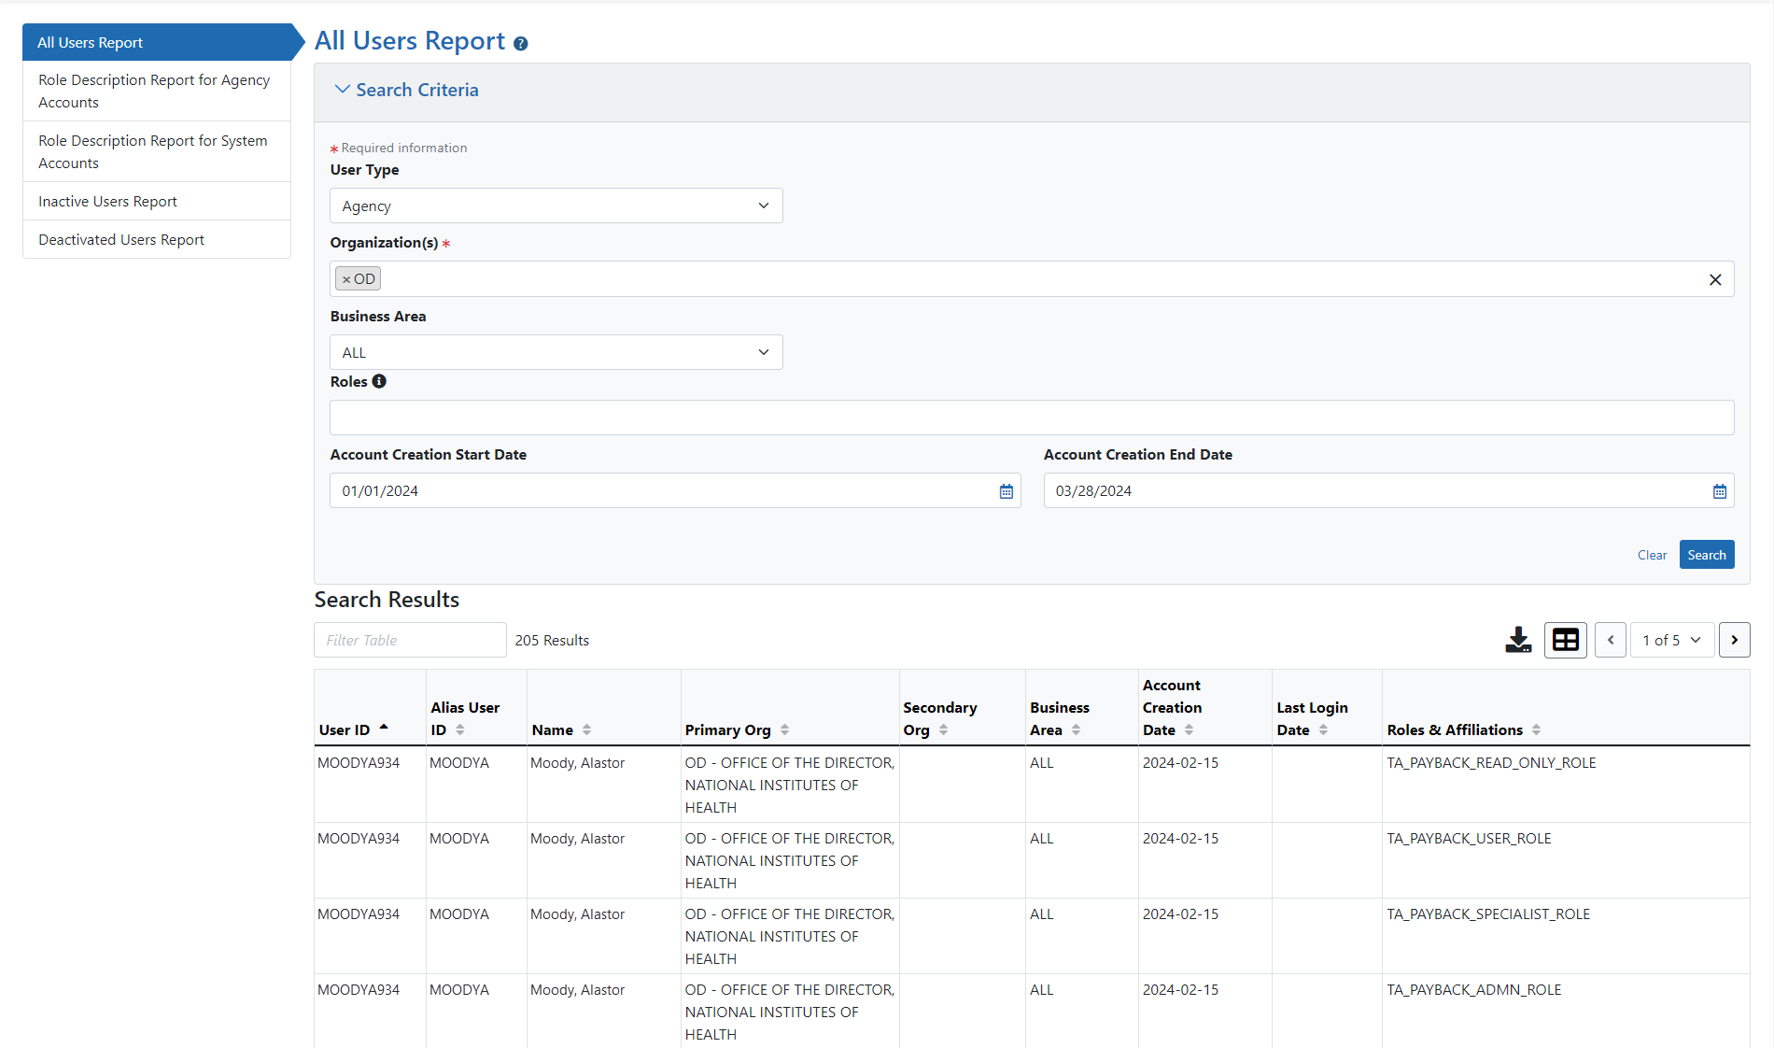Open Inactive Users Report
This screenshot has height=1048, width=1774.
pos(157,201)
